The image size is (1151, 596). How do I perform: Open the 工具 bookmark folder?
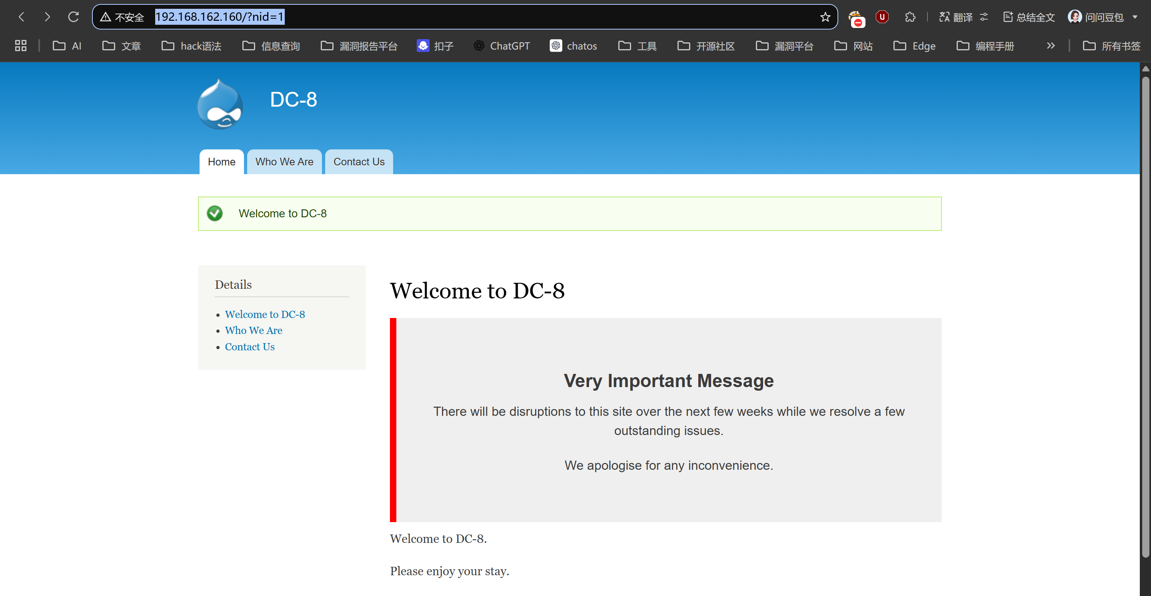click(x=637, y=46)
